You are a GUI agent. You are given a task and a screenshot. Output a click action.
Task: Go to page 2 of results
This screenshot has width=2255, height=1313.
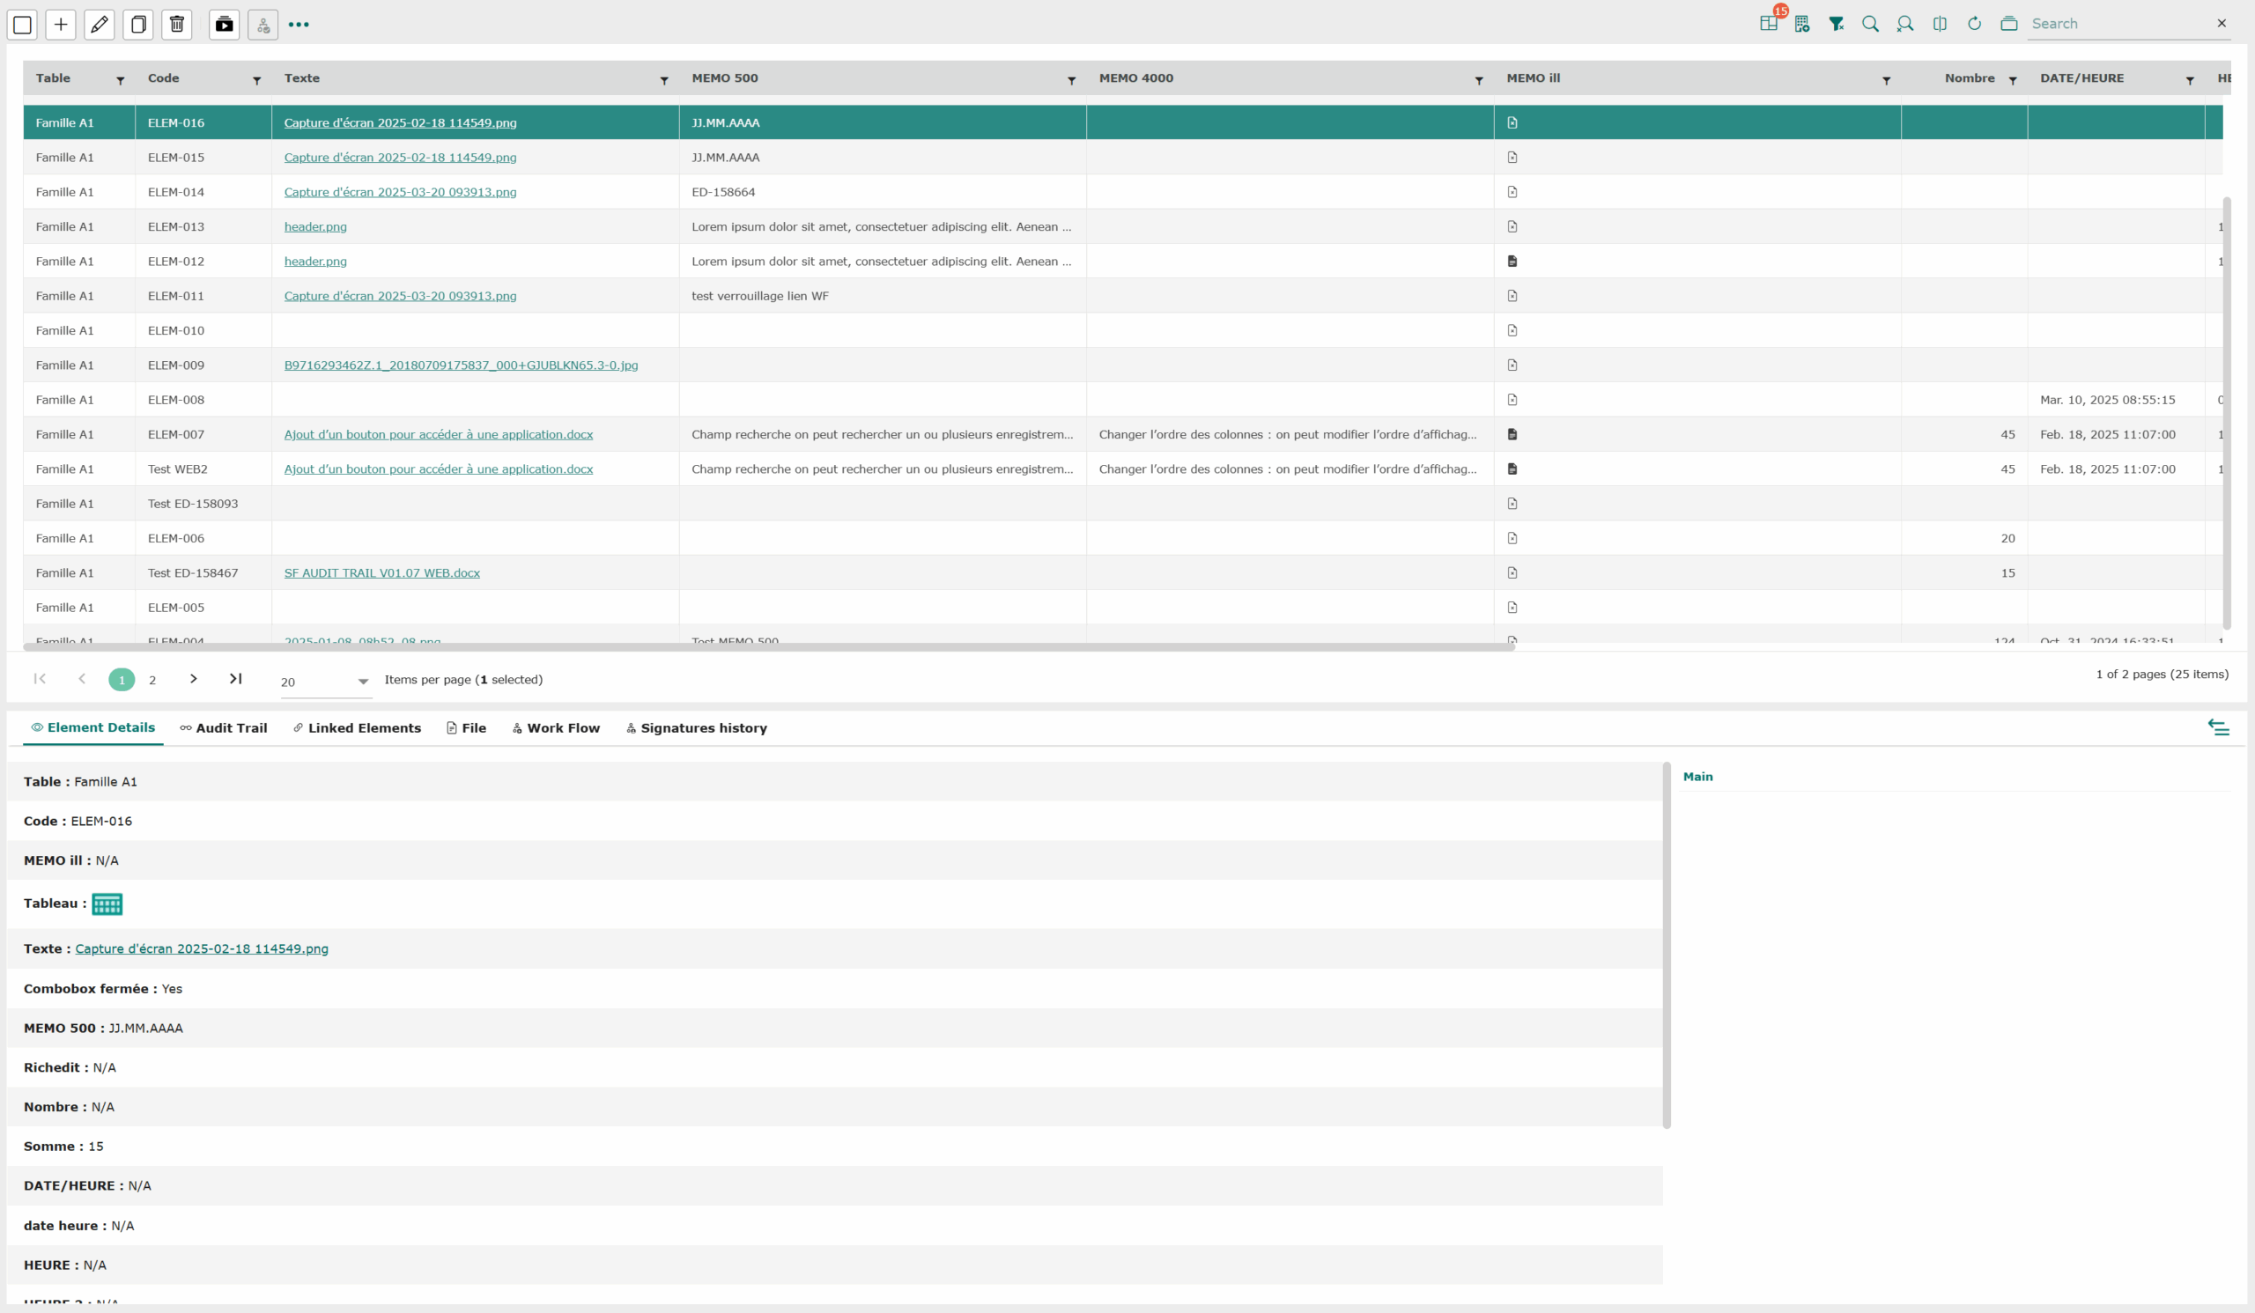152,680
